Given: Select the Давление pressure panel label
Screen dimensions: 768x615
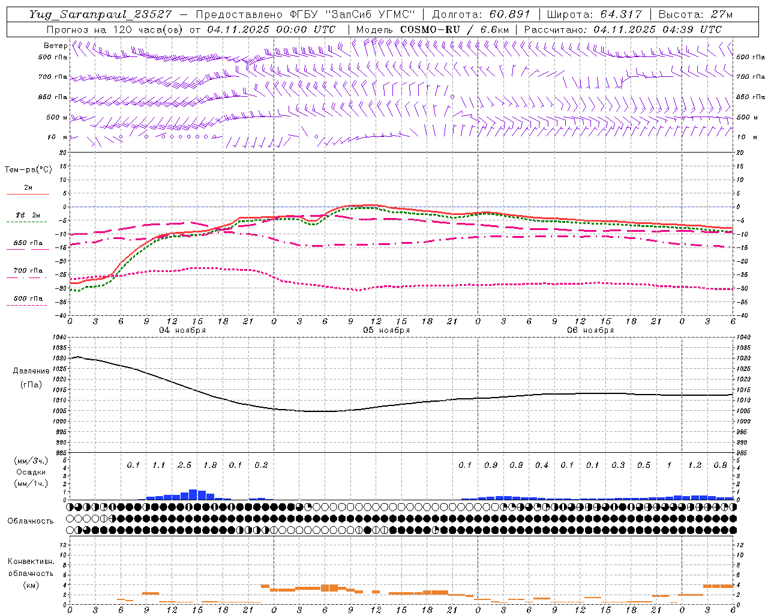Looking at the screenshot, I should point(31,371).
